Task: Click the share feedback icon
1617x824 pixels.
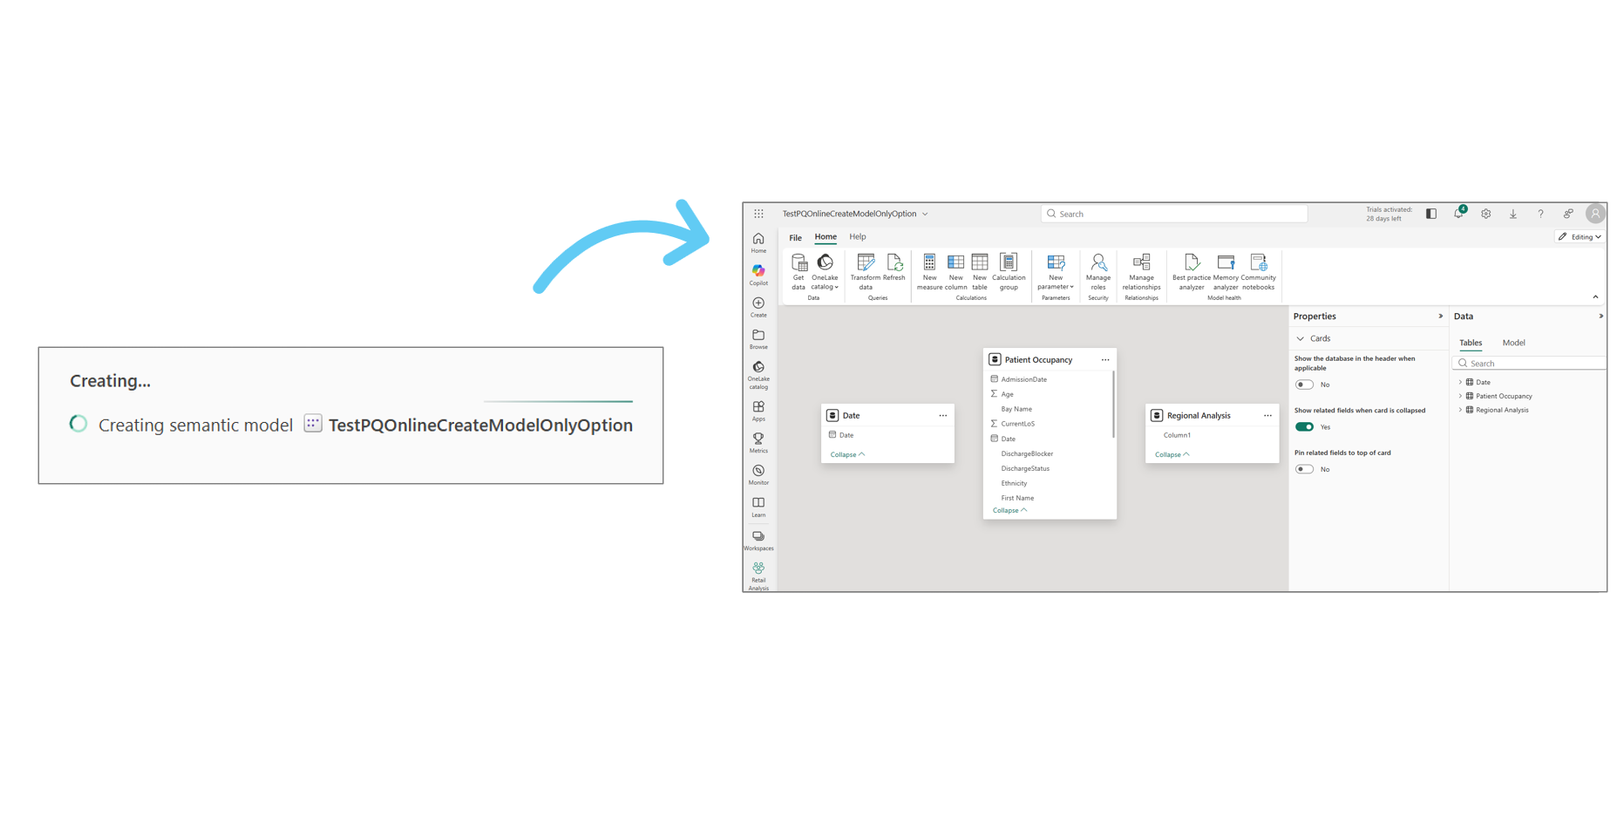Action: (x=1568, y=214)
